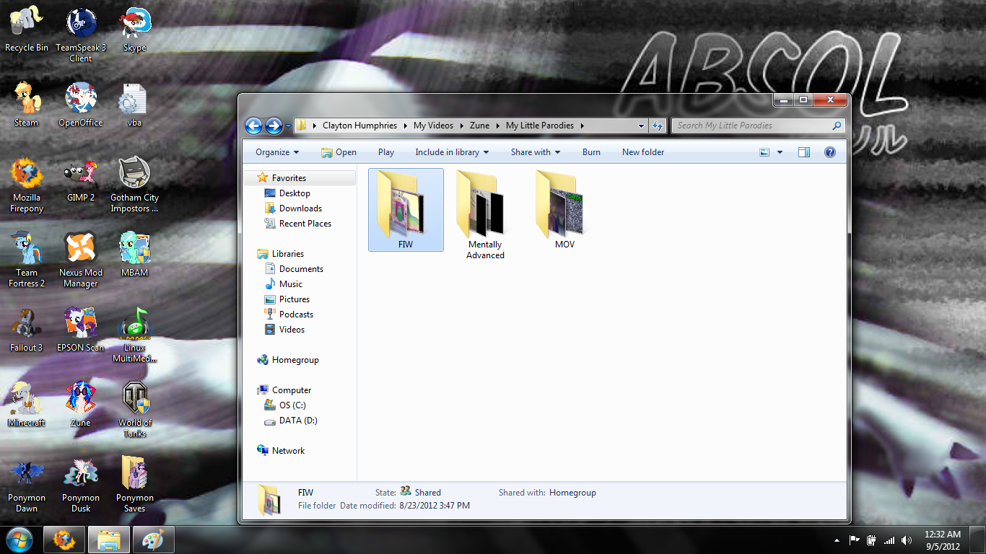Screen dimensions: 986x554
Task: Open the view options dropdown arrow
Action: click(x=780, y=152)
